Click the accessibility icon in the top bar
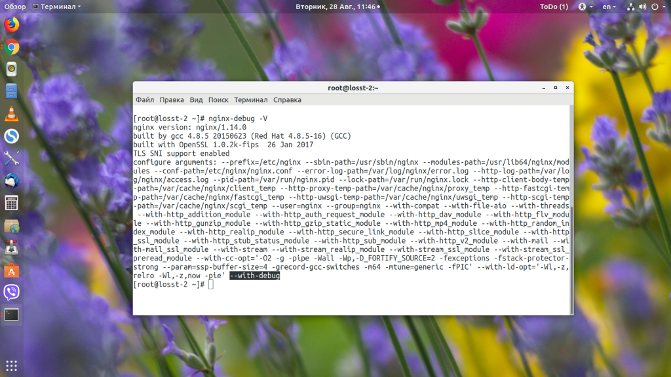 [x=582, y=6]
